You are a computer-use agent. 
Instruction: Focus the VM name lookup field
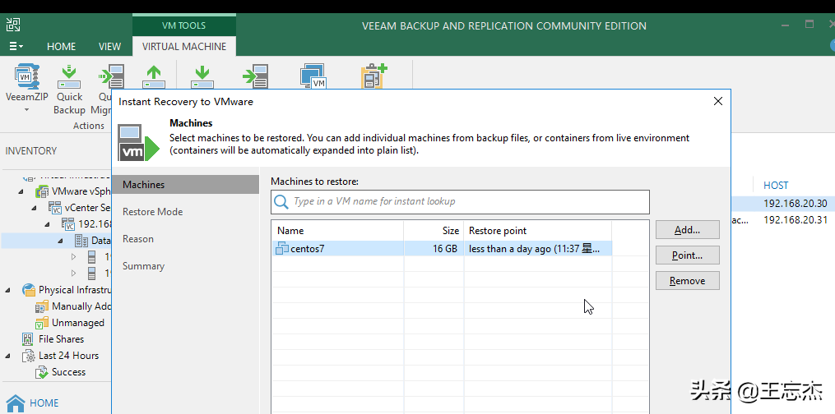tap(460, 202)
